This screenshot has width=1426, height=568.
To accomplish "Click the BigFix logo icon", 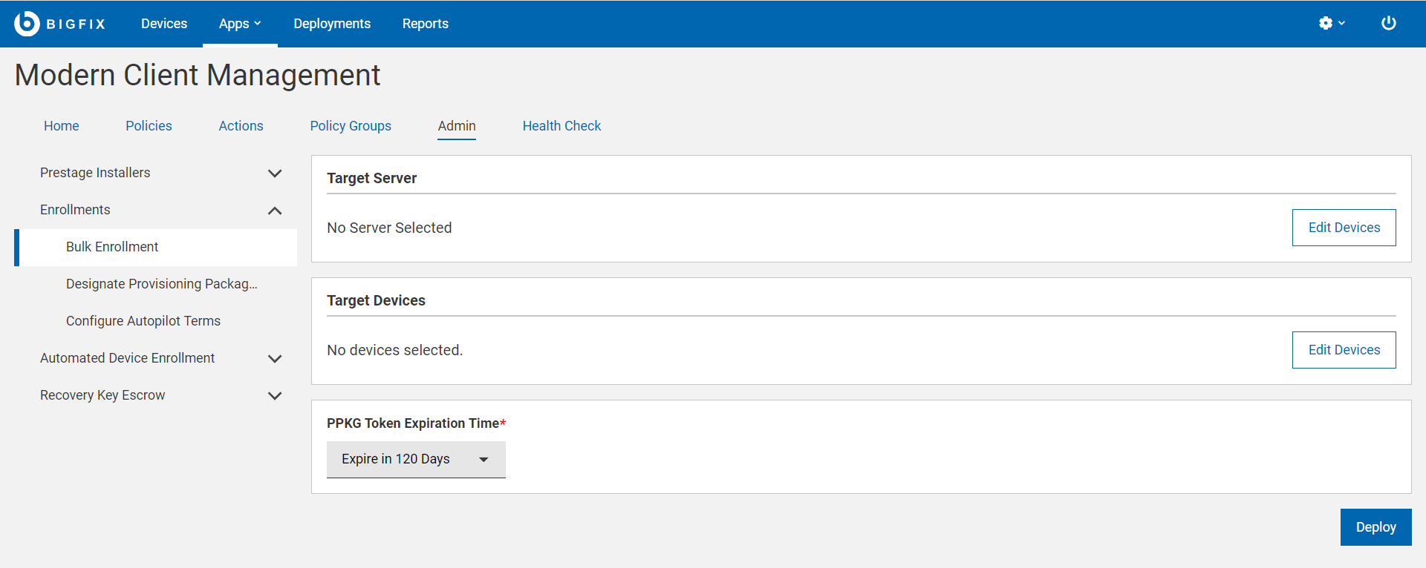I will 27,24.
